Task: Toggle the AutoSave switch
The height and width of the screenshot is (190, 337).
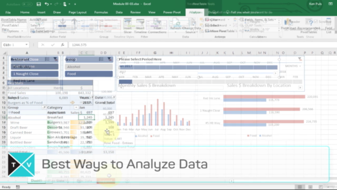Action: point(27,4)
